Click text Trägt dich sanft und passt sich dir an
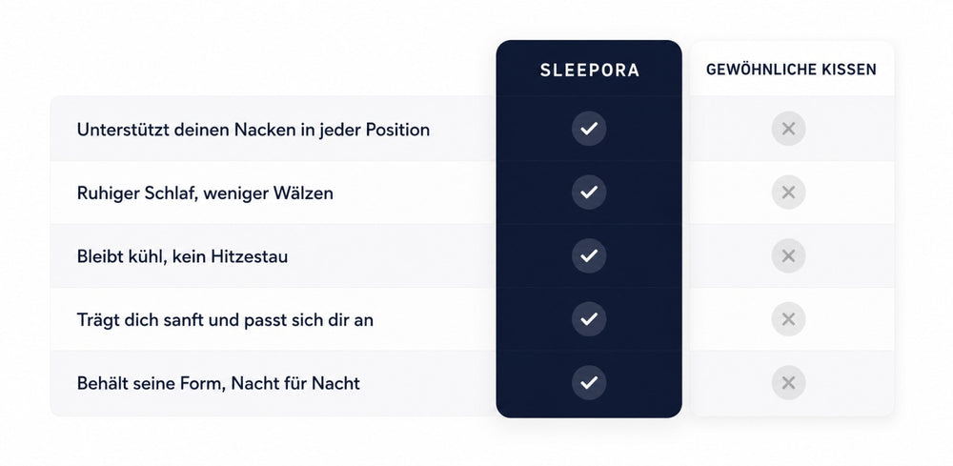 [x=225, y=319]
